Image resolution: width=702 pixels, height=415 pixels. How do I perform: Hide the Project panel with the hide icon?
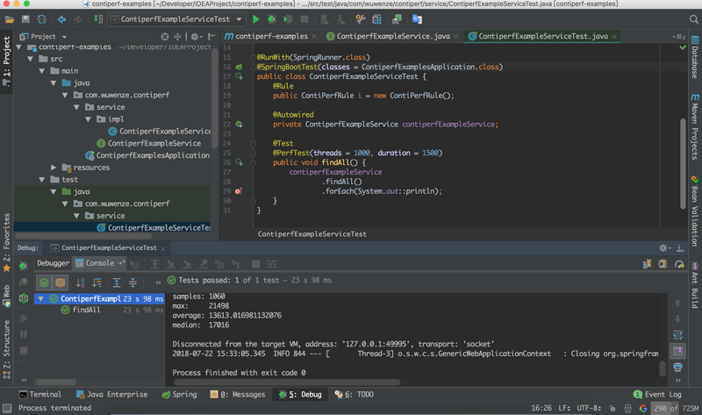click(211, 36)
